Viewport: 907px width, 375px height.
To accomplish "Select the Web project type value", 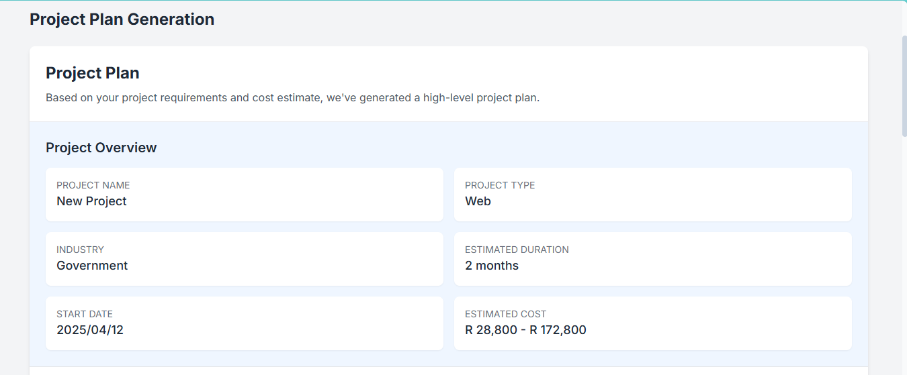I will [x=478, y=201].
